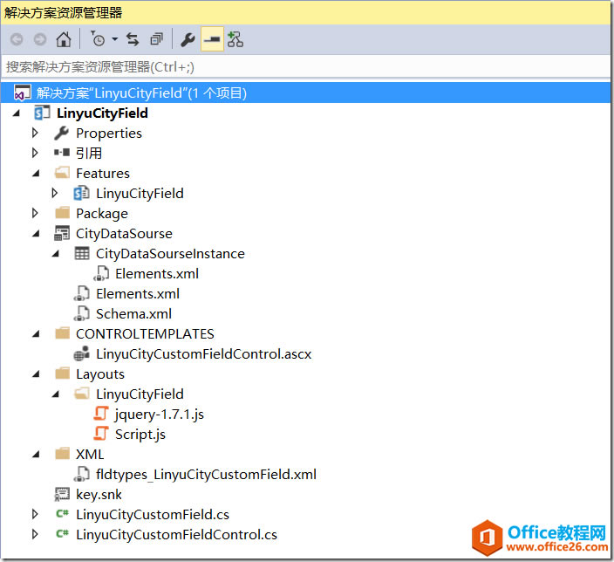The height and width of the screenshot is (562, 614).
Task: Expand the LinyuCityField feature under Features
Action: click(x=55, y=193)
